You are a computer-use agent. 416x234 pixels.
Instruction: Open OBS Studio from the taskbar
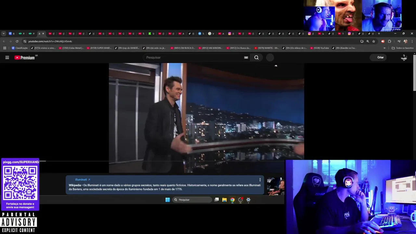coord(240,200)
